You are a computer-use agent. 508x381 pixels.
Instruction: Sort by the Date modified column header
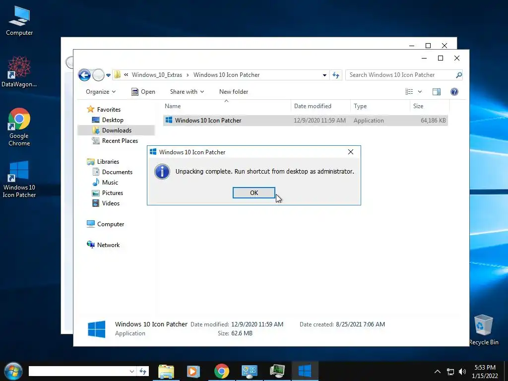321,106
